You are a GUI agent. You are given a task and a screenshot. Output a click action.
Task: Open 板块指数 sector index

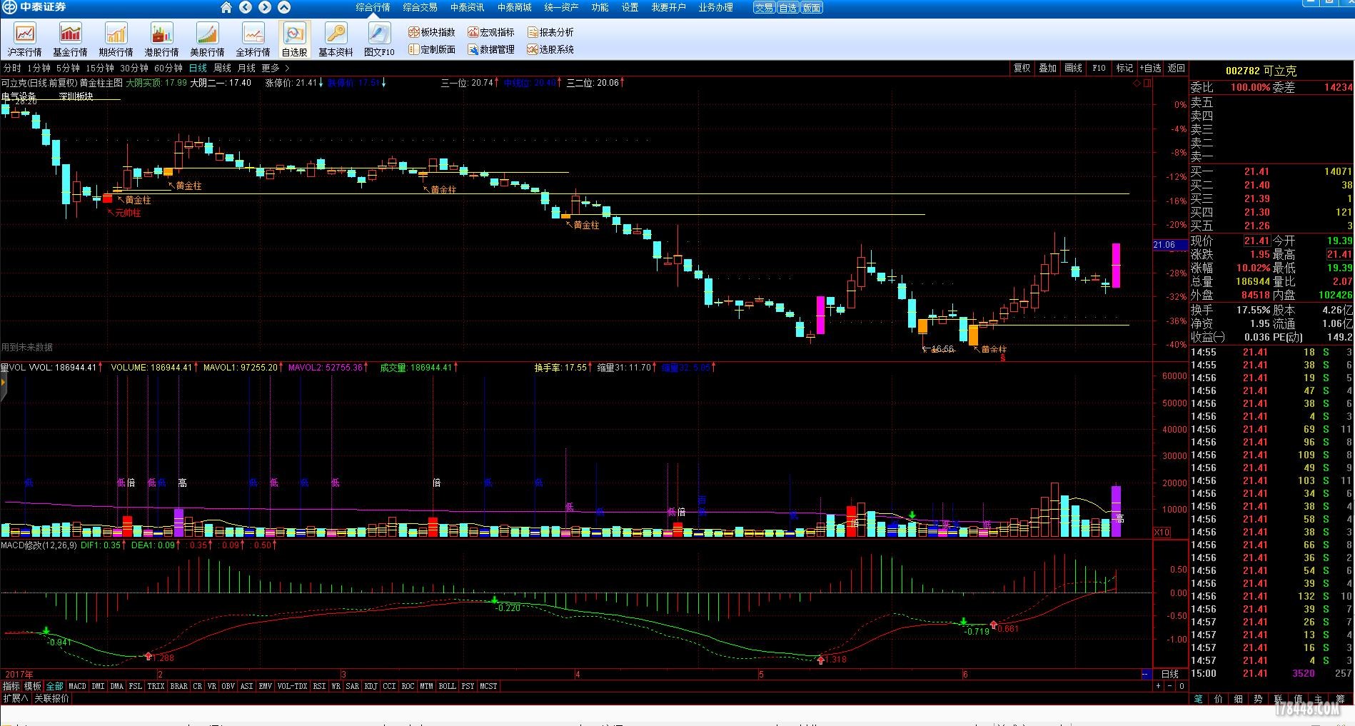[431, 32]
